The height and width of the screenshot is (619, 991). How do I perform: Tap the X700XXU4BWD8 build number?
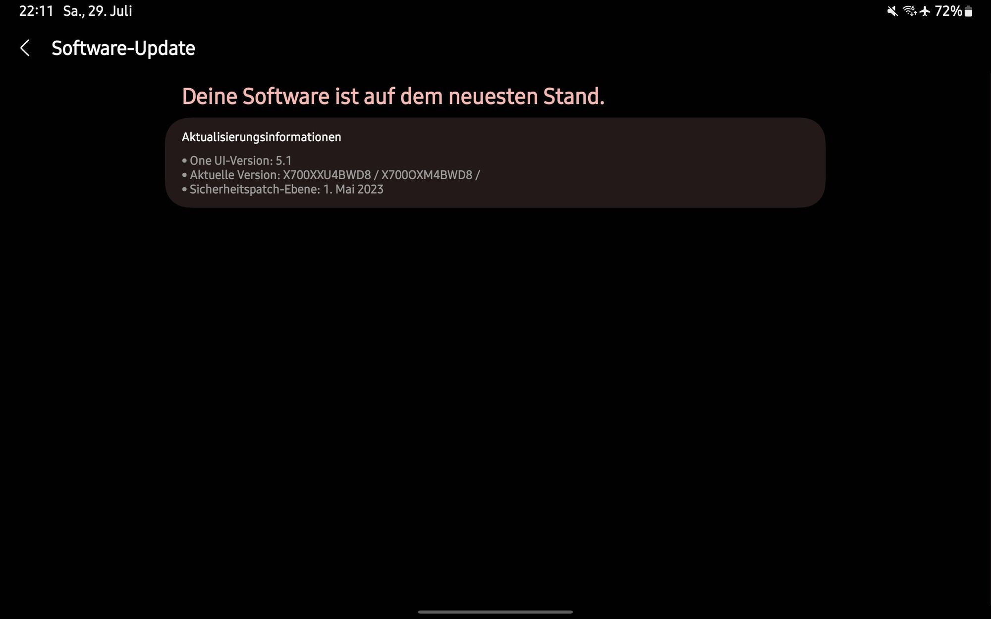[x=327, y=175]
